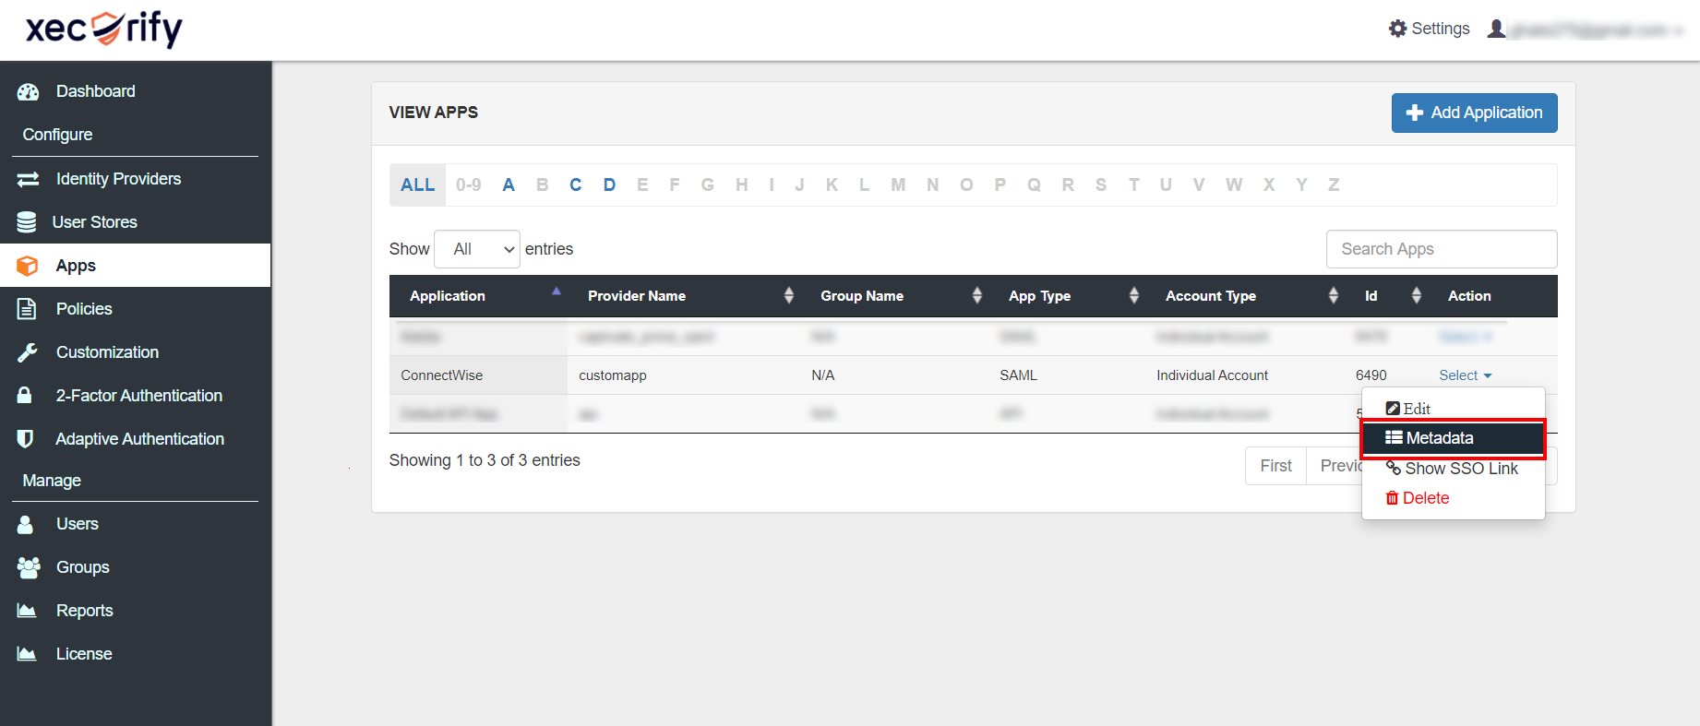Open the Show entries dropdown
Image resolution: width=1700 pixels, height=726 pixels.
477,249
